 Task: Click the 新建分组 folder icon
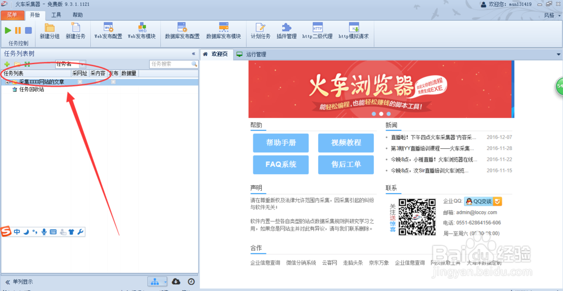[50, 27]
